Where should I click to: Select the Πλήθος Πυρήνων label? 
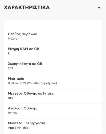pos(22,34)
